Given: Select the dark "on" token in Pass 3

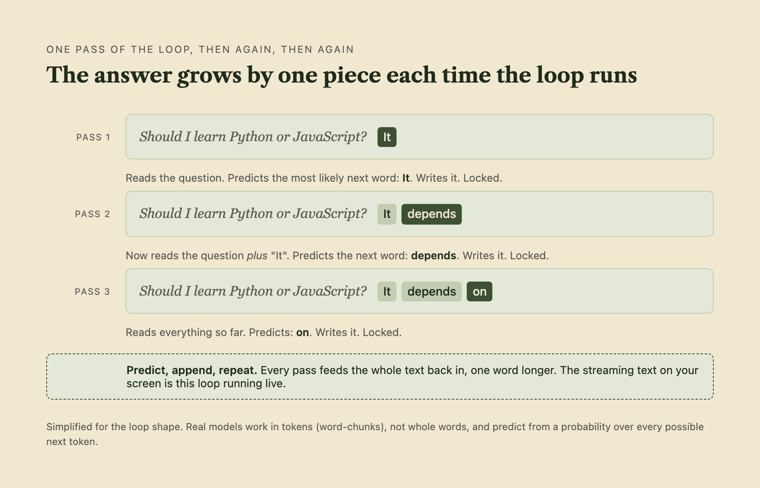Looking at the screenshot, I should [x=479, y=291].
